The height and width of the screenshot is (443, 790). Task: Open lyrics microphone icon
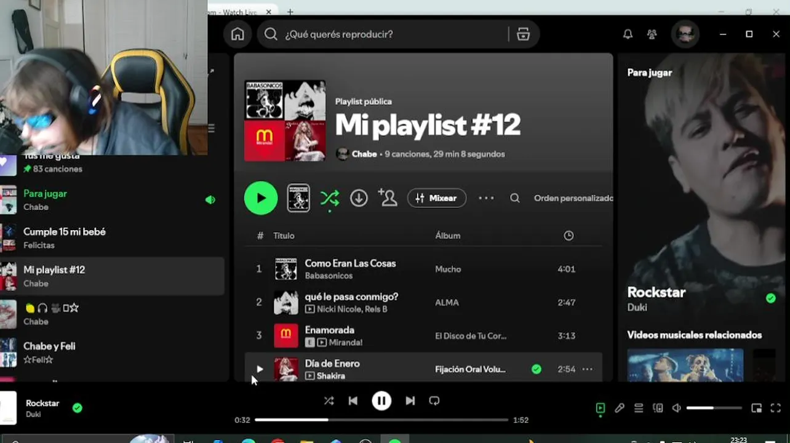[620, 408]
